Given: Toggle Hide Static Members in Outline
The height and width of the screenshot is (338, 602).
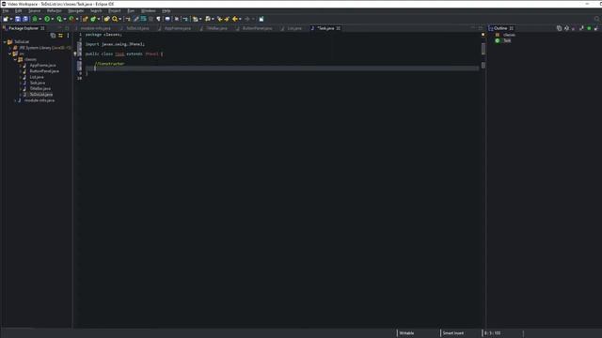Looking at the screenshot, I should click(581, 28).
